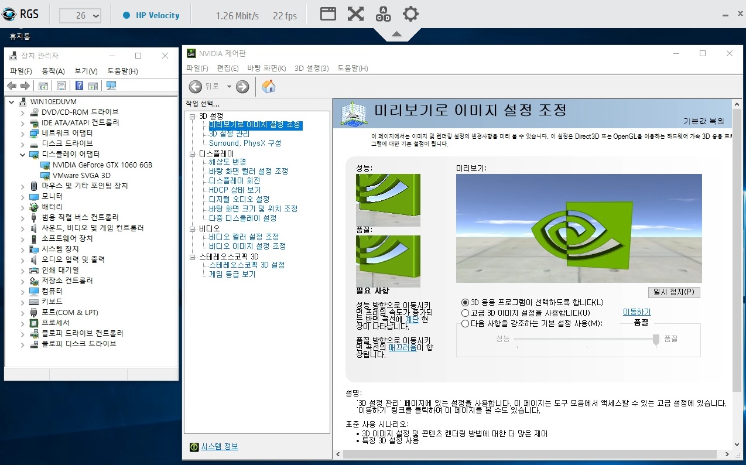Screen dimensions: 746x465
Task: Click the 플로피 디스크 드라이브 icon
Action: (34, 344)
